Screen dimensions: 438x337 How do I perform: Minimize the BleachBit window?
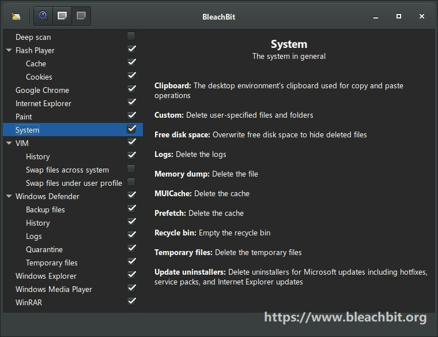coord(376,17)
